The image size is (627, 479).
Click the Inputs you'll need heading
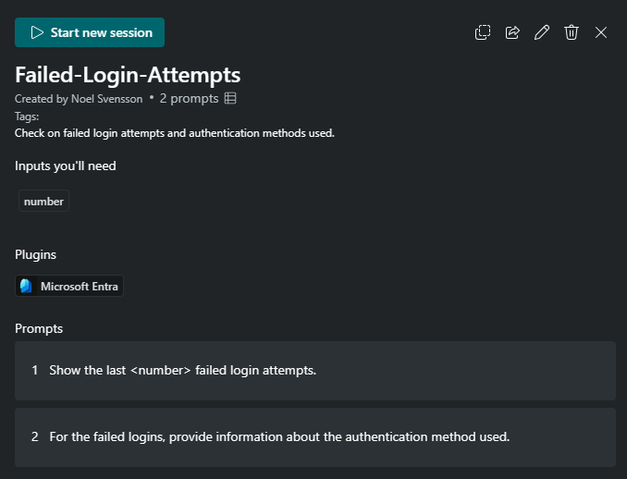tap(65, 166)
